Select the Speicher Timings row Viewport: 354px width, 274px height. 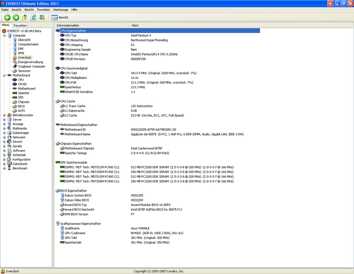158,153
